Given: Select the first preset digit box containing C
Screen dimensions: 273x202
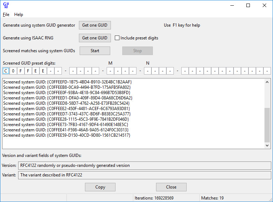Looking at the screenshot, I should click(6, 71).
